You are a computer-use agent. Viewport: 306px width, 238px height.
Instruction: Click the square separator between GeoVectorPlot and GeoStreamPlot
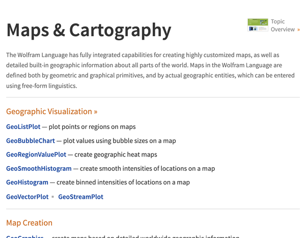tap(52, 197)
